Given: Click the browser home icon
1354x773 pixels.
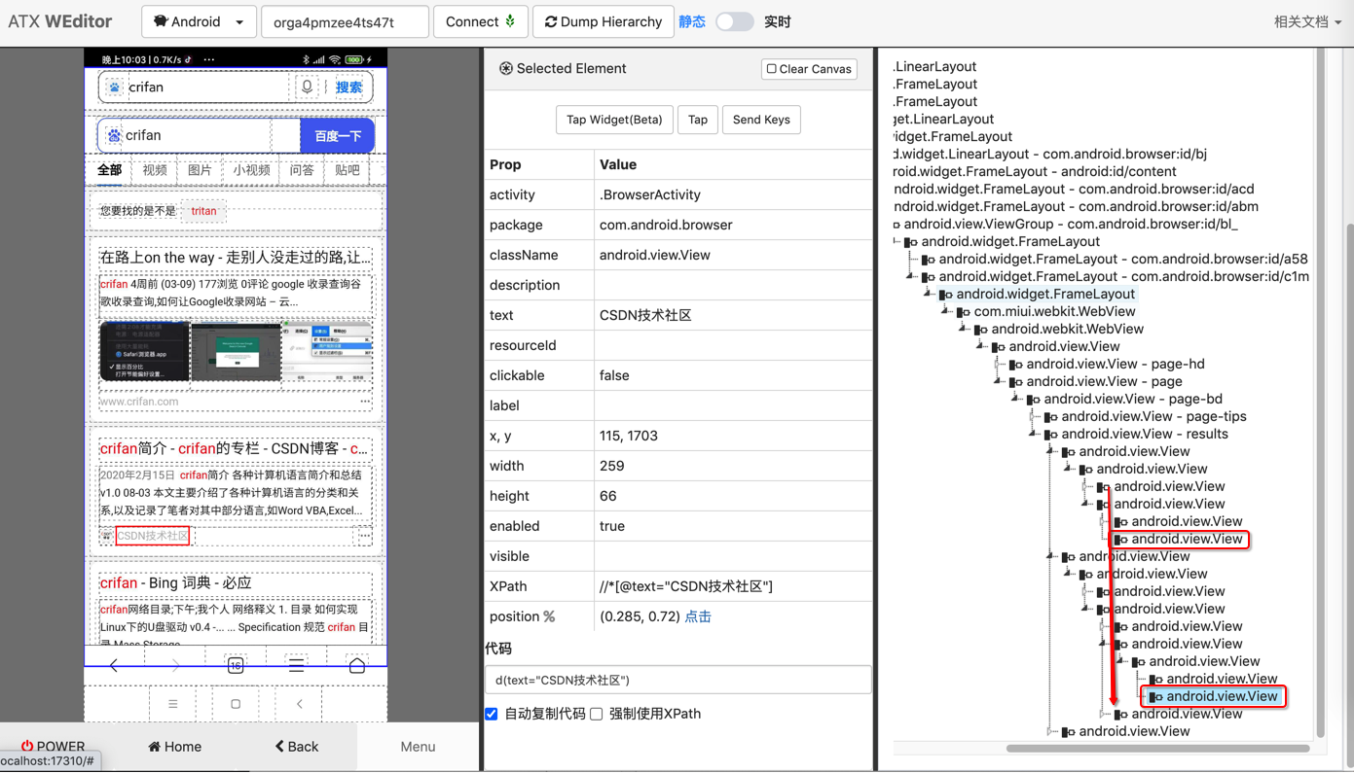Looking at the screenshot, I should pyautogui.click(x=357, y=666).
